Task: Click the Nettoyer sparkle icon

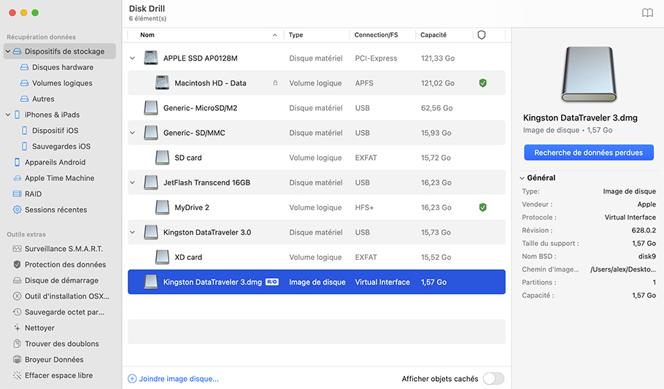Action: click(17, 328)
